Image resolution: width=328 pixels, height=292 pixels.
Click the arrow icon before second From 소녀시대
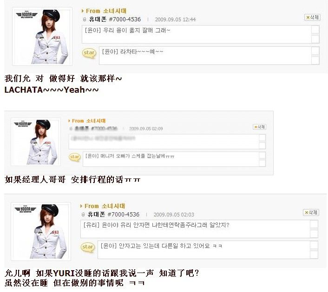(69, 121)
